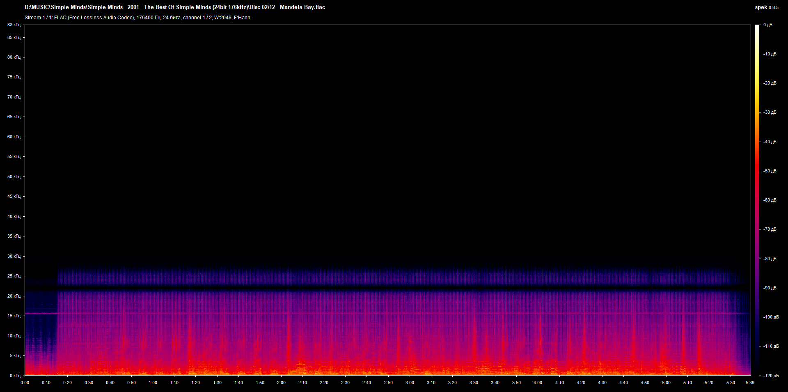
Task: Click the 60 кГц frequency label
Action: pos(14,137)
